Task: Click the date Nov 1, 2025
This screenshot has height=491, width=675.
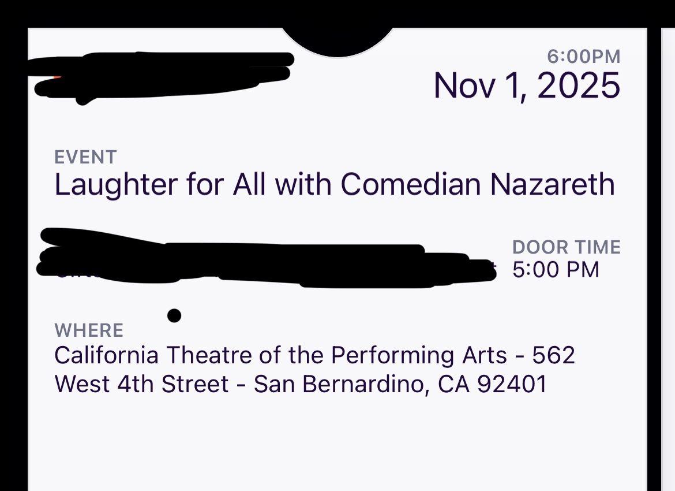Action: point(527,85)
